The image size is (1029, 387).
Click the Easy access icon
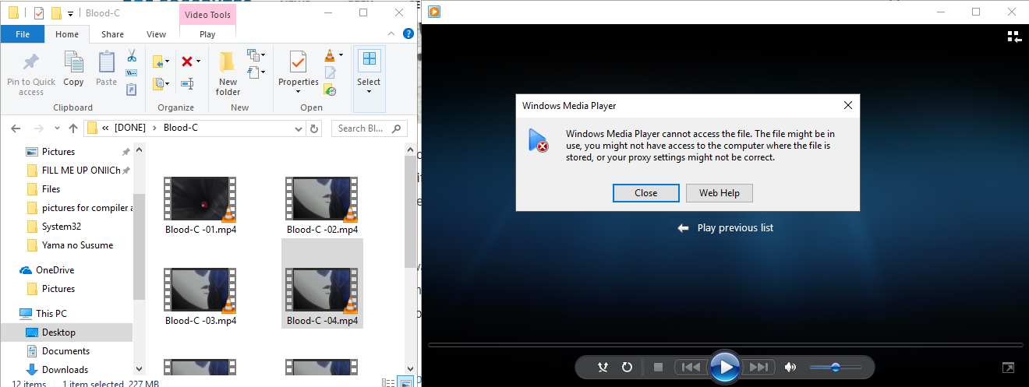(x=253, y=72)
